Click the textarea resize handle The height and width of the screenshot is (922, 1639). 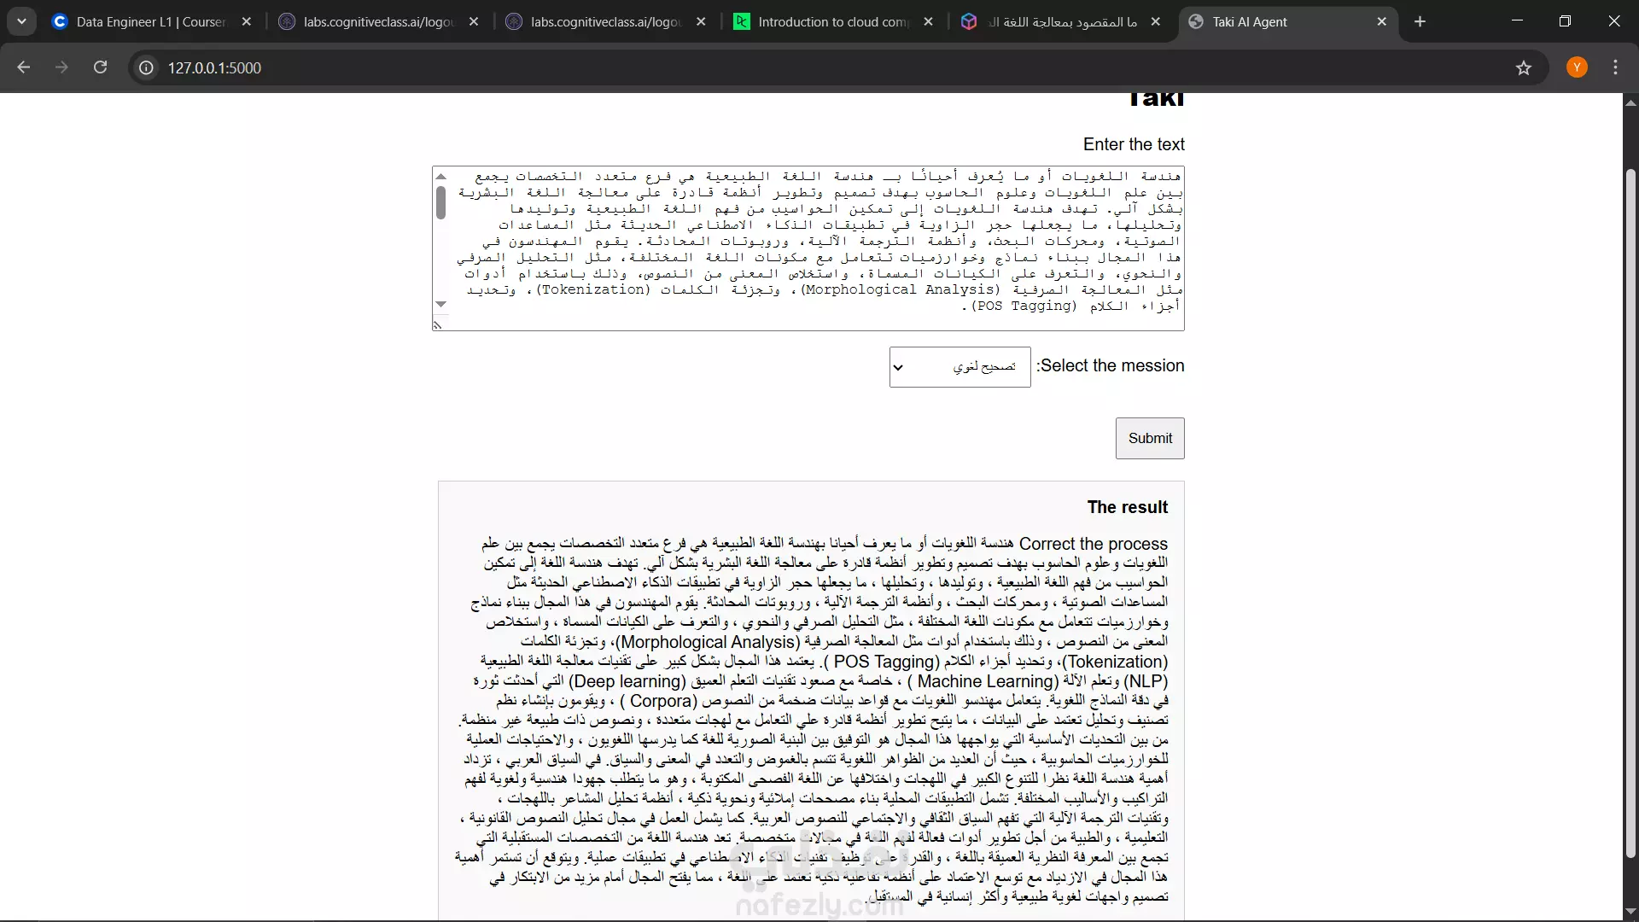pyautogui.click(x=438, y=324)
